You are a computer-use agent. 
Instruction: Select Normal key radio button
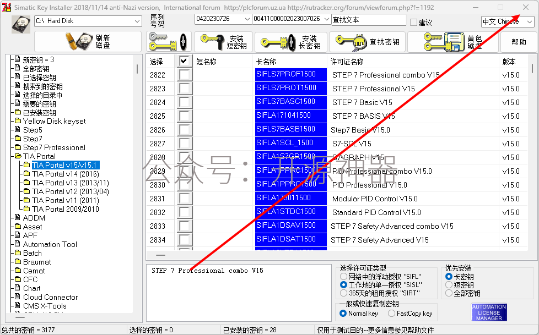click(343, 314)
